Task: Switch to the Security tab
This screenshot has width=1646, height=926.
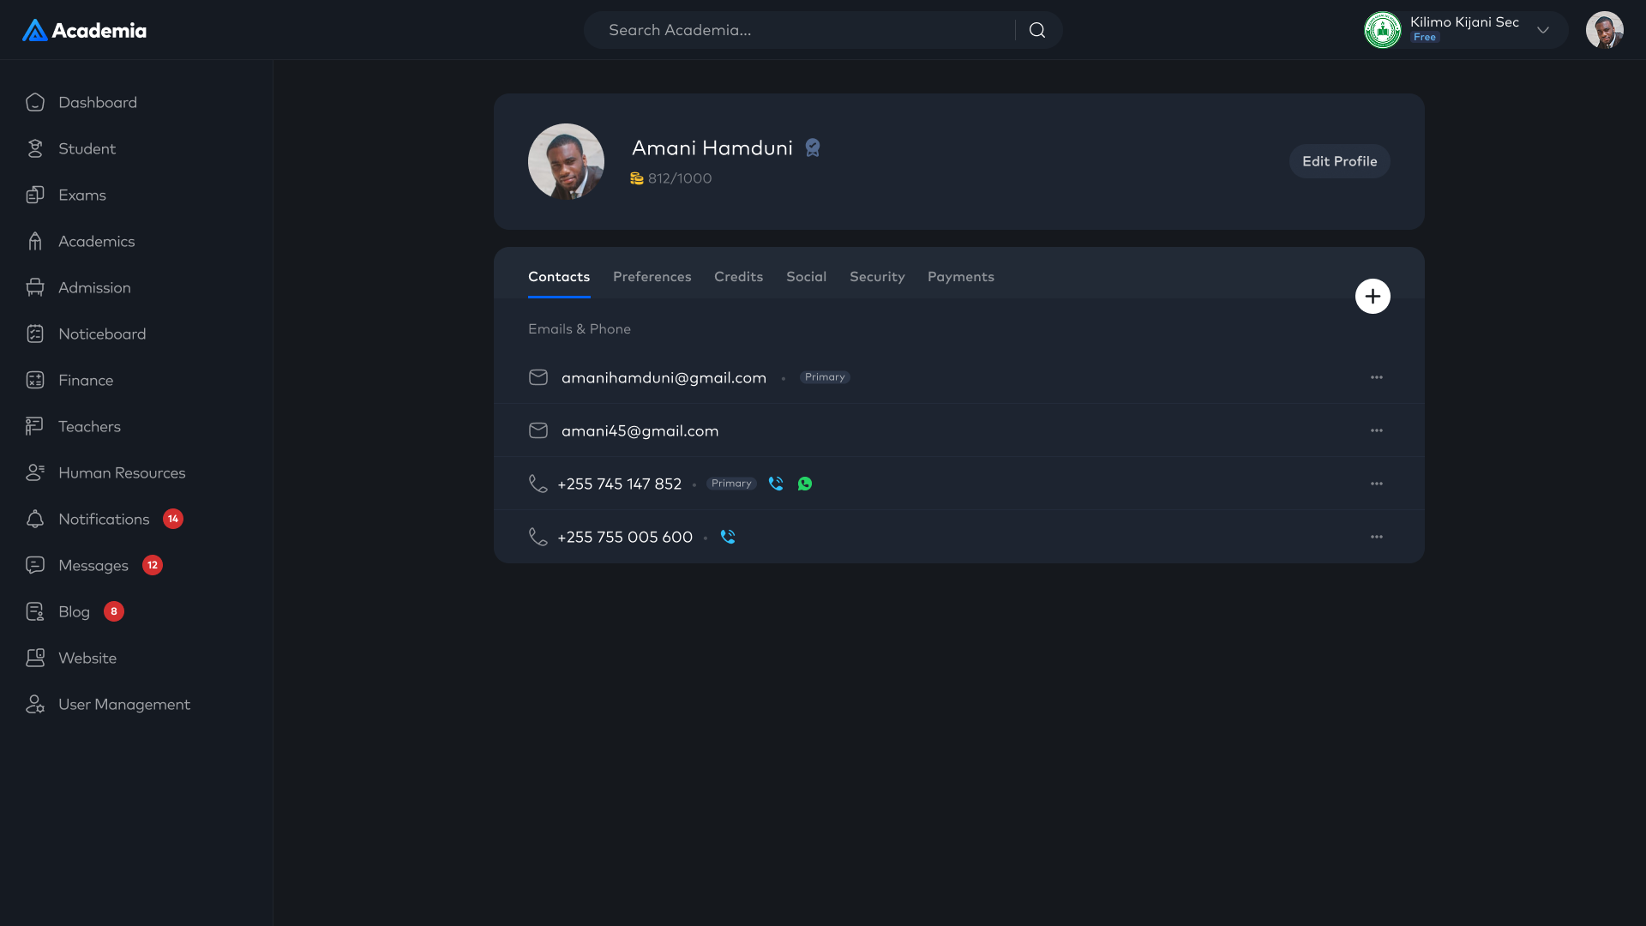Action: coord(876,277)
